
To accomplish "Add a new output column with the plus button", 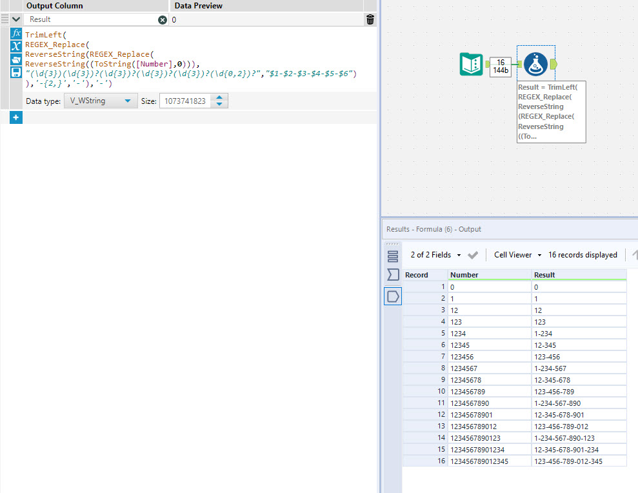I will click(x=15, y=117).
